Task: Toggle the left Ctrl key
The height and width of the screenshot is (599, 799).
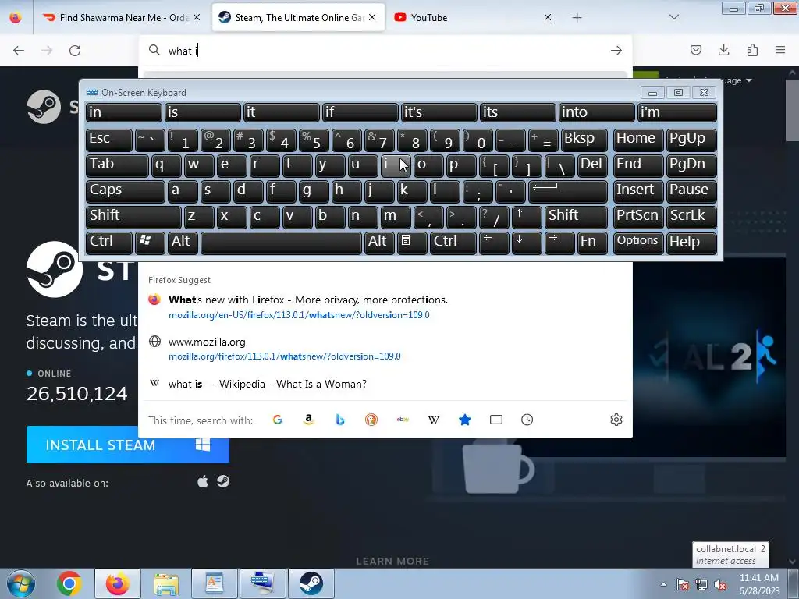Action: [109, 243]
